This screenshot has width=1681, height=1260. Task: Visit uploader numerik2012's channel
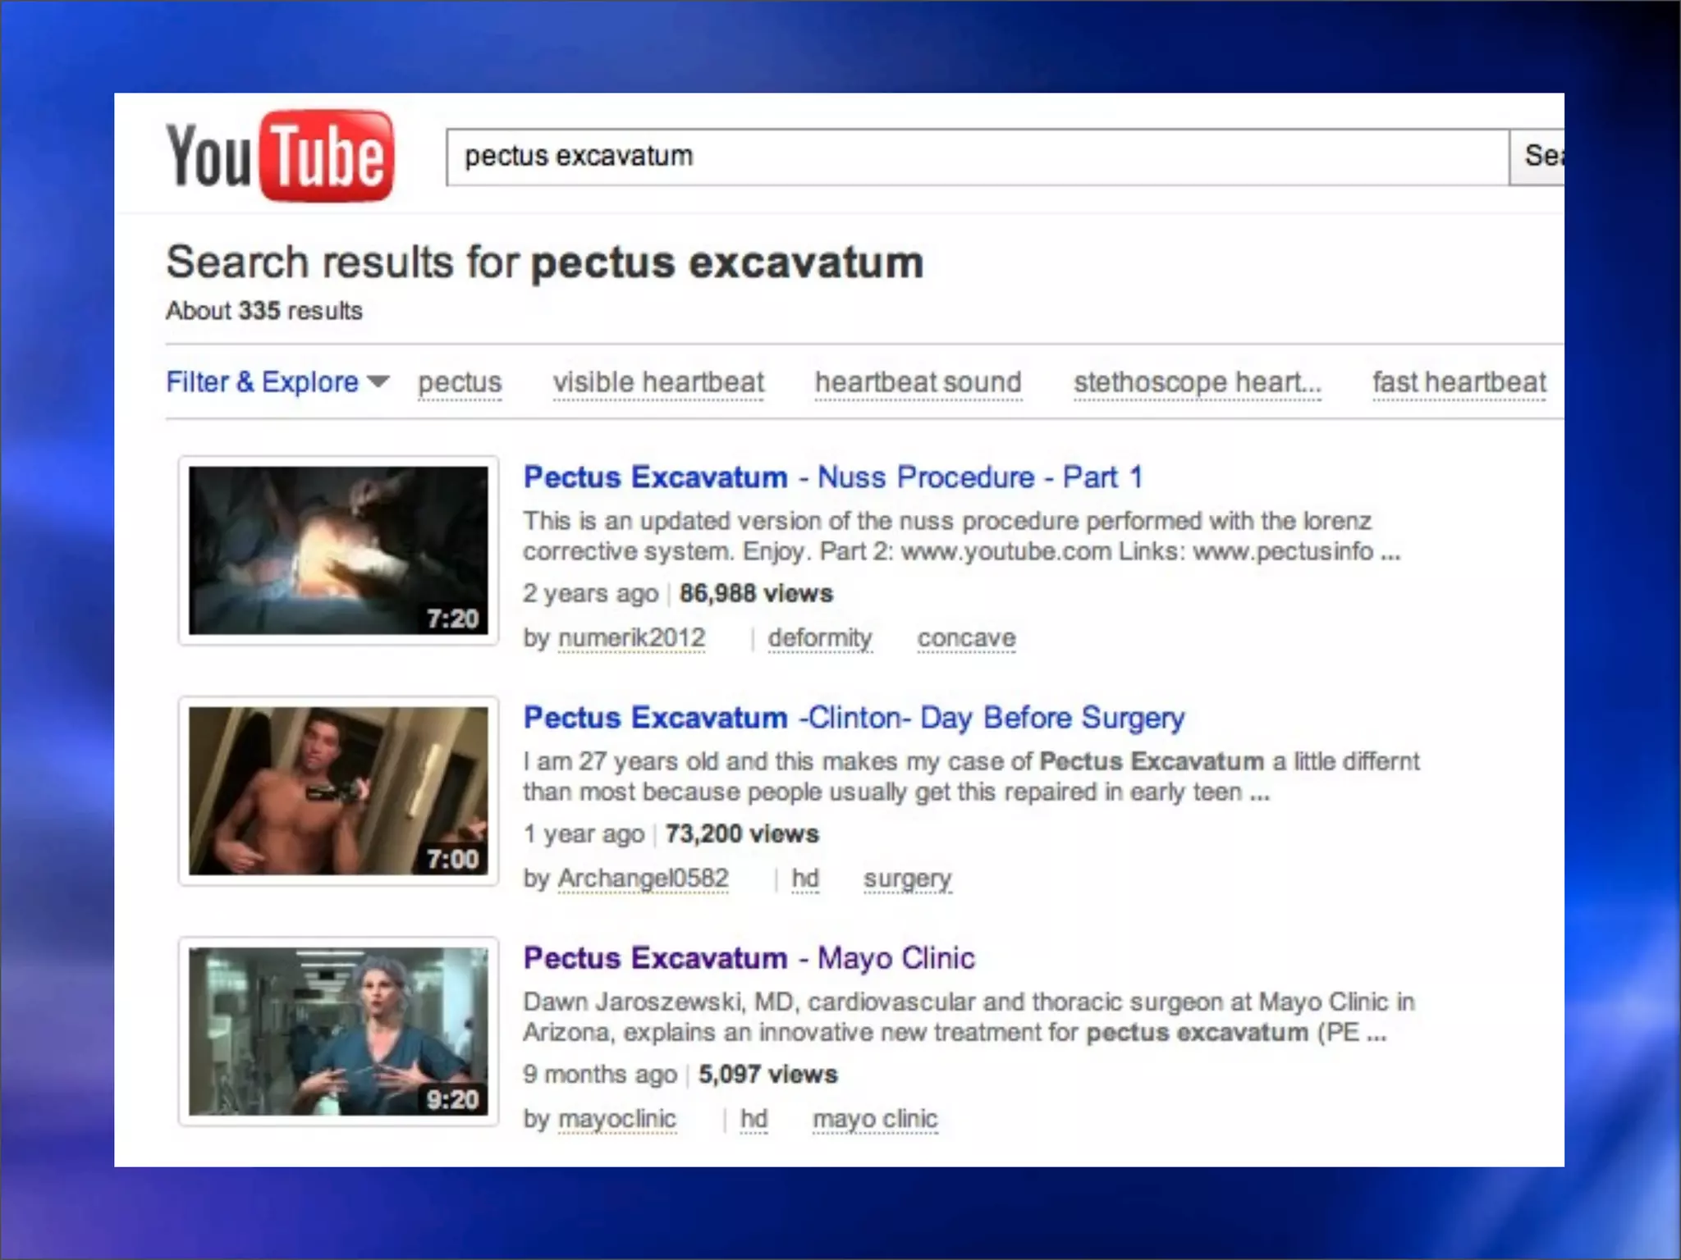(x=631, y=637)
